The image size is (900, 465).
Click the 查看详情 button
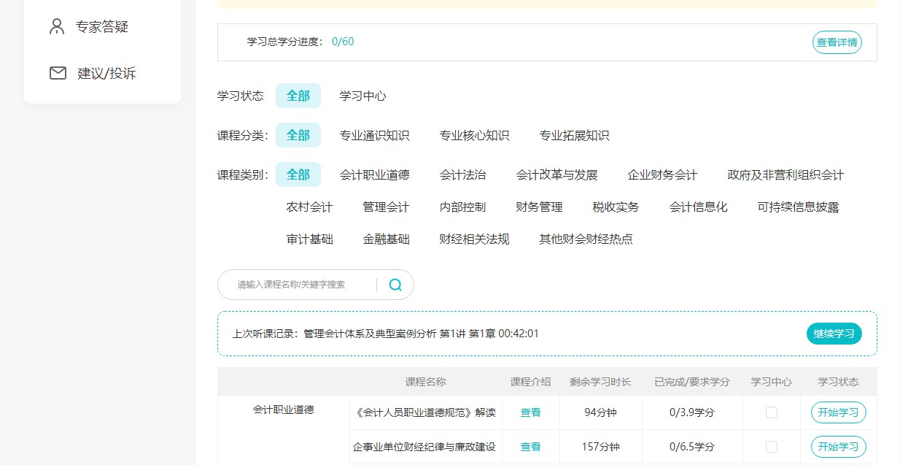[x=837, y=42]
